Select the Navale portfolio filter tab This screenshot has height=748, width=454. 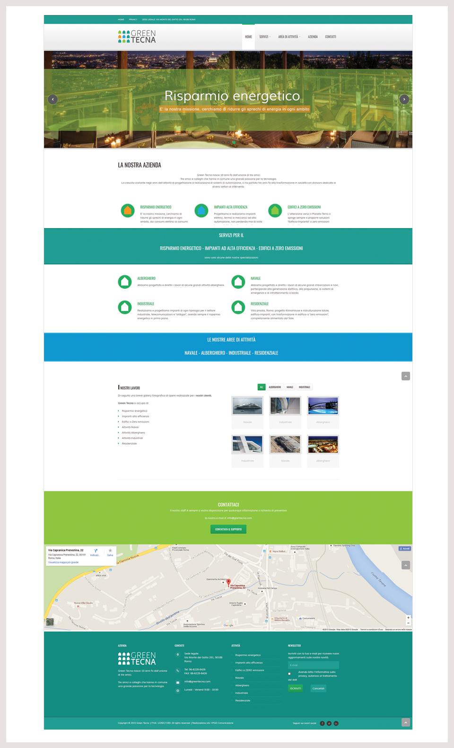click(290, 387)
